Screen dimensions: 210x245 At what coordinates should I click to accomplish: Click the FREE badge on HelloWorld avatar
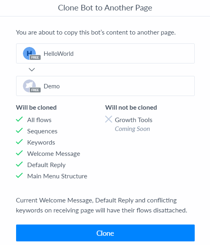[x=35, y=57]
